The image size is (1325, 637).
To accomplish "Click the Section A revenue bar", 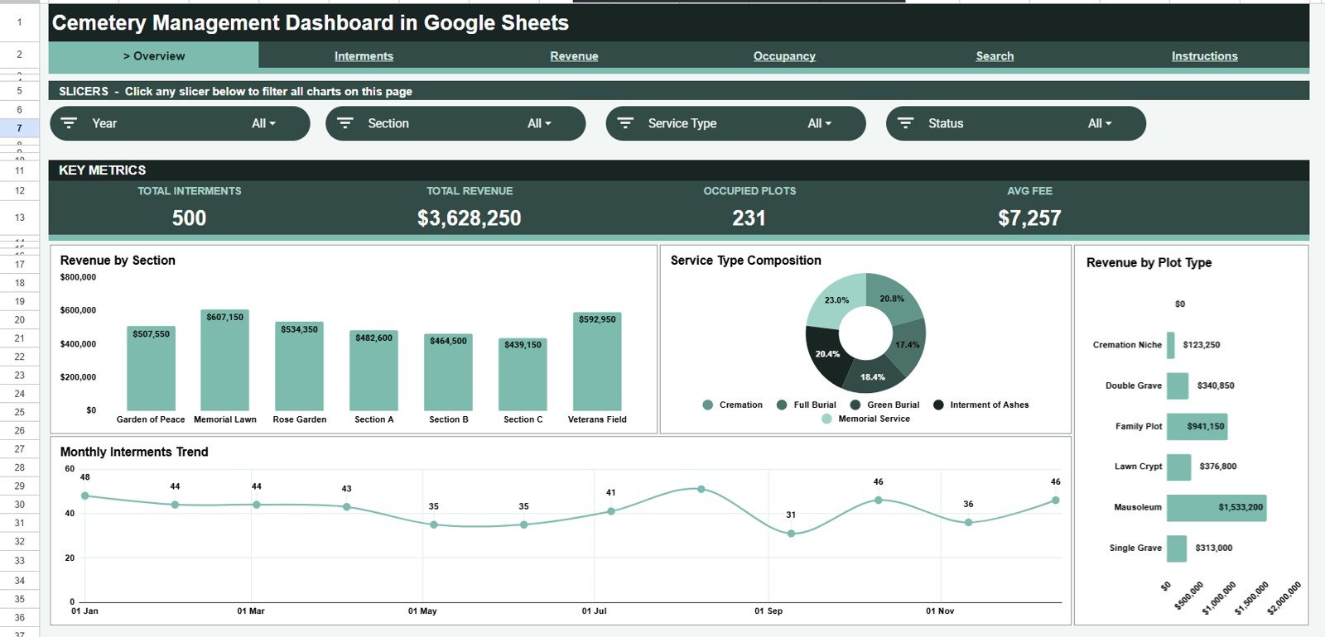I will 373,371.
